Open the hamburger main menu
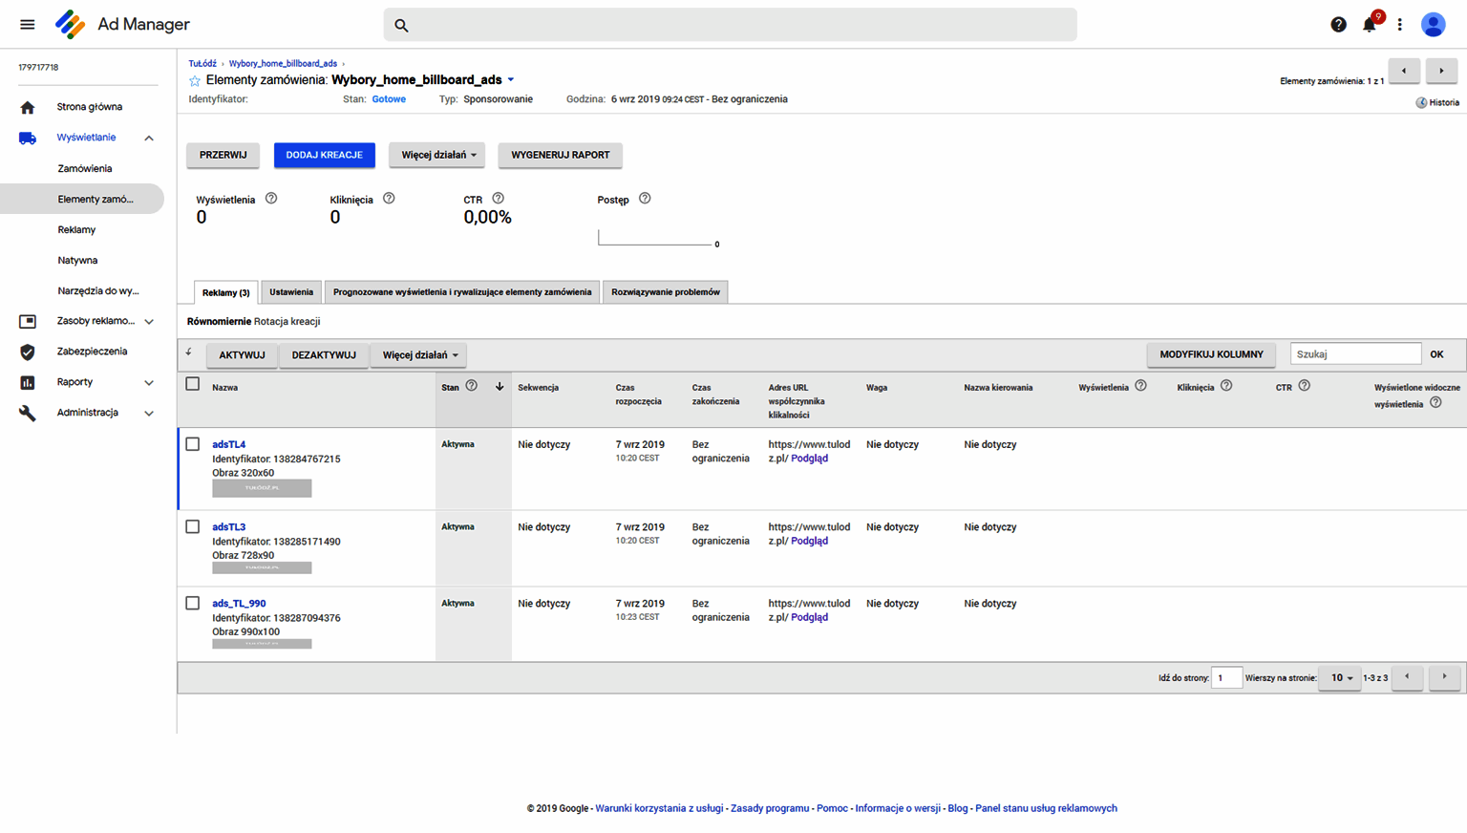This screenshot has height=833, width=1467. [27, 25]
